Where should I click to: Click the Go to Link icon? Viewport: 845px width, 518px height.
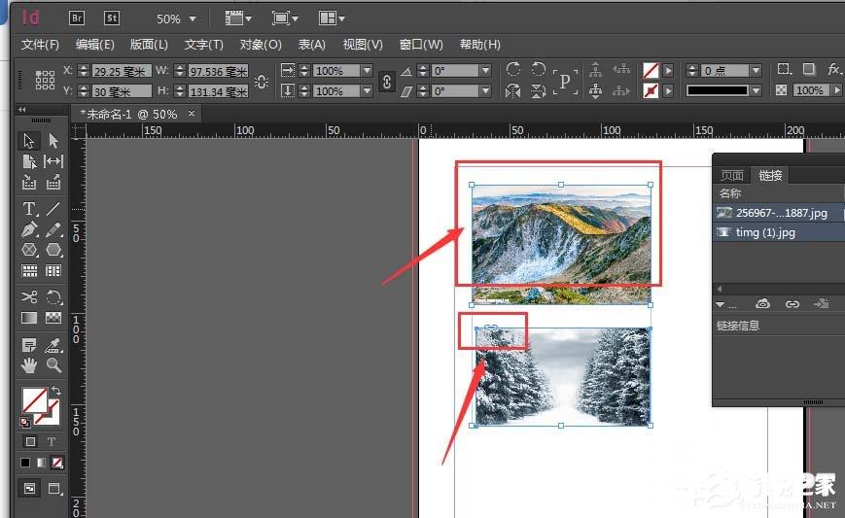coord(822,304)
